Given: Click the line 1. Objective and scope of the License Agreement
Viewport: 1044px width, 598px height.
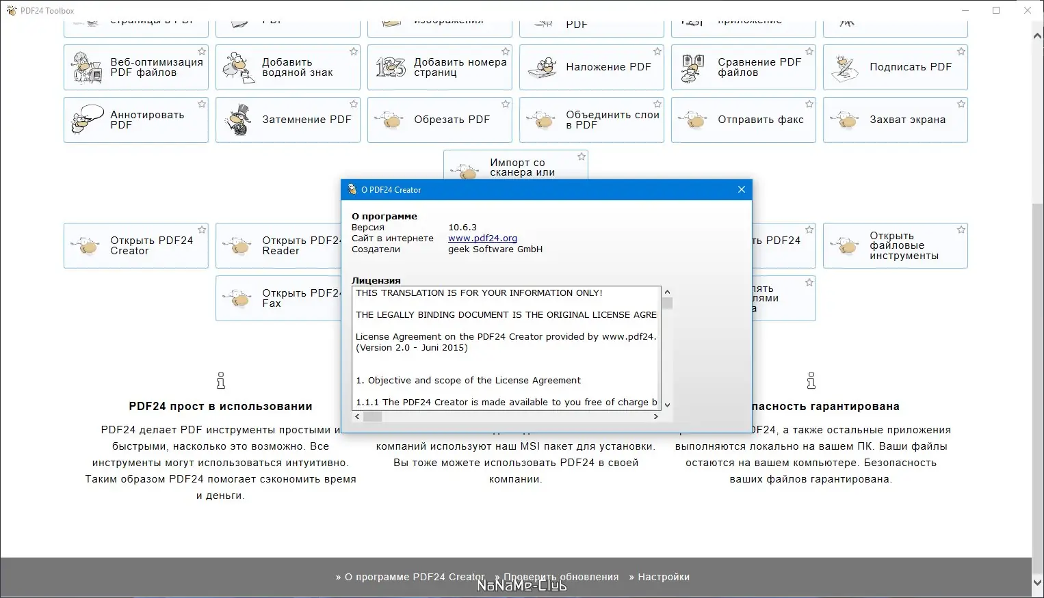Looking at the screenshot, I should (468, 381).
